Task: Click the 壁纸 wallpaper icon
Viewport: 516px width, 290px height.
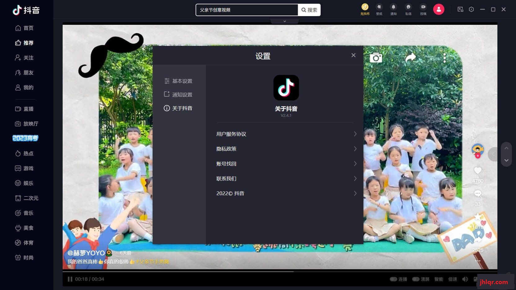Action: point(379,7)
